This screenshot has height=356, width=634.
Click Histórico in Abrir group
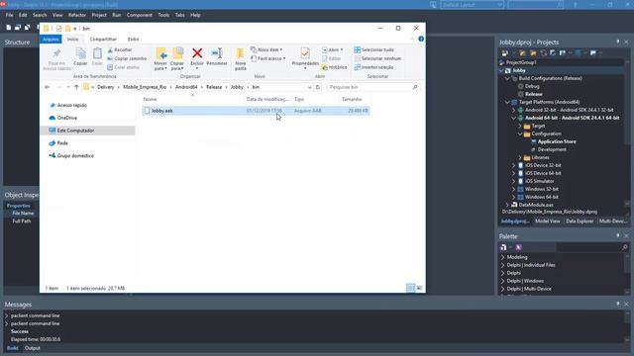[334, 67]
